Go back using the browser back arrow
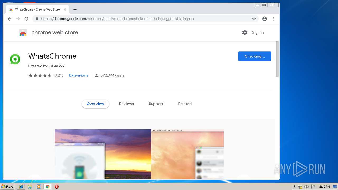This screenshot has height=190, width=338. [x=10, y=19]
